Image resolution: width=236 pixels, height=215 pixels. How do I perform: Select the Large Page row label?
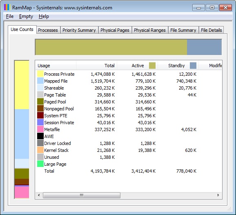pyautogui.click(x=55, y=164)
